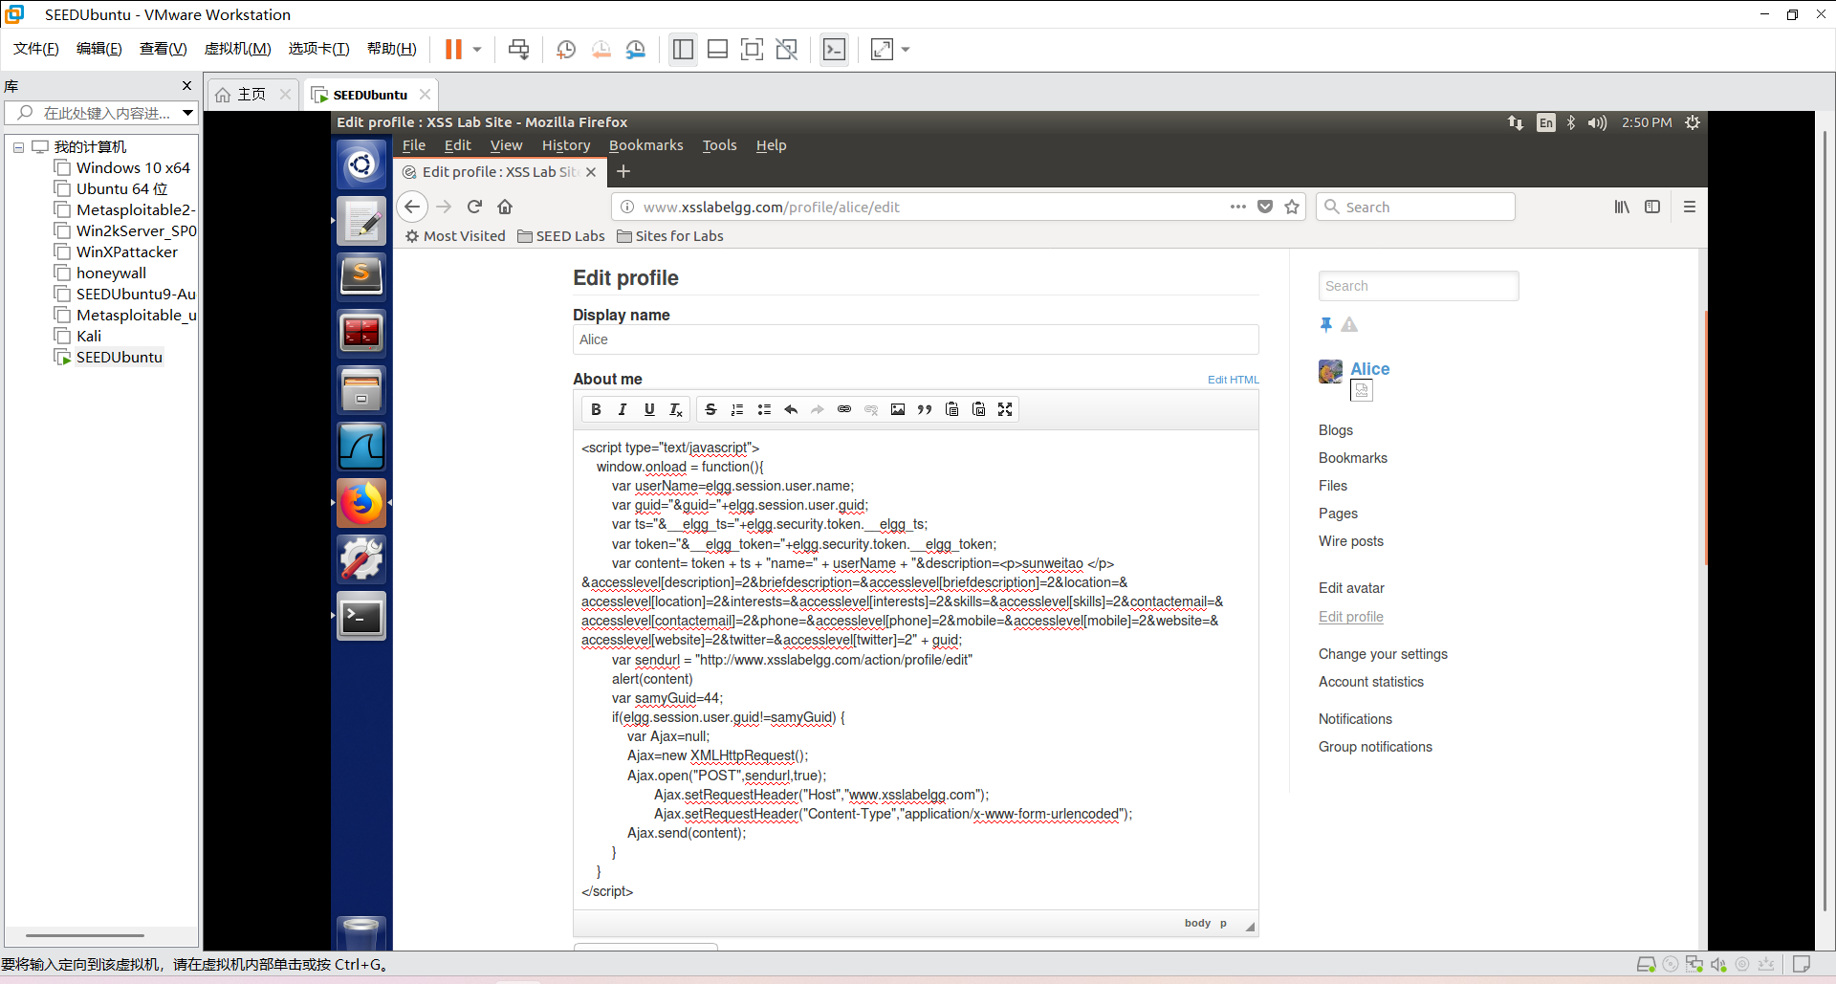Click the Display name input field

(915, 339)
